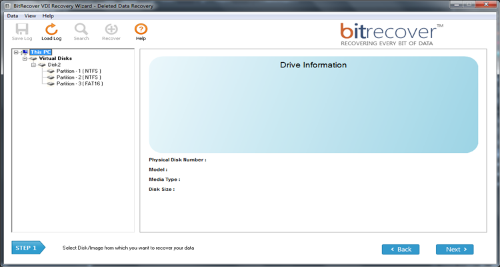Viewport: 500px width, 267px height.
Task: Collapse the Virtual Disks tree node
Action: coord(25,59)
